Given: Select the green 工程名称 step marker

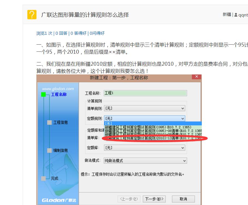Looking at the screenshot, I should pyautogui.click(x=43, y=94).
